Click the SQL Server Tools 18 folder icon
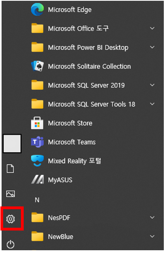 coord(37,104)
